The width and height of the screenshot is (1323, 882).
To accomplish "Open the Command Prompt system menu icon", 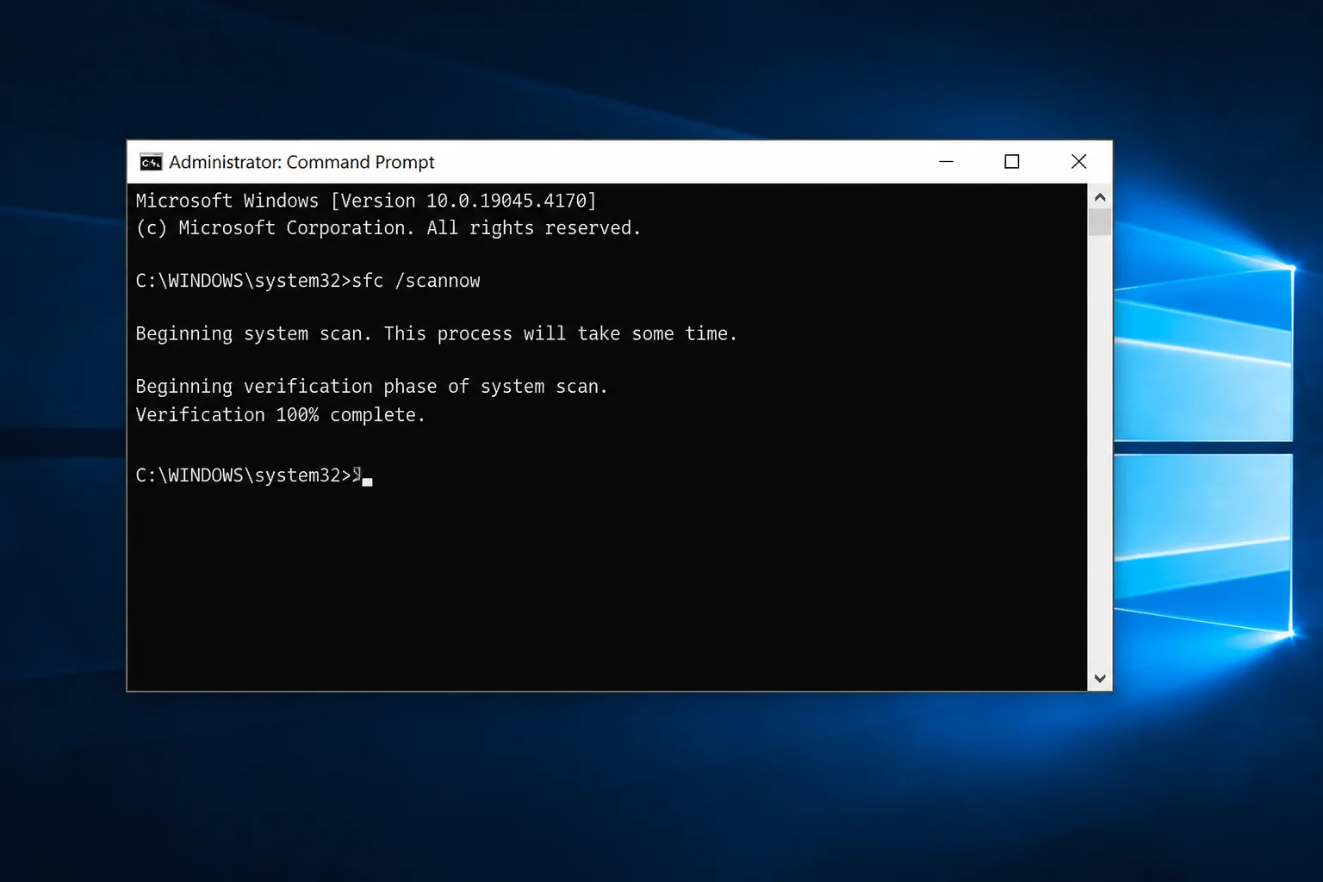I will point(151,162).
